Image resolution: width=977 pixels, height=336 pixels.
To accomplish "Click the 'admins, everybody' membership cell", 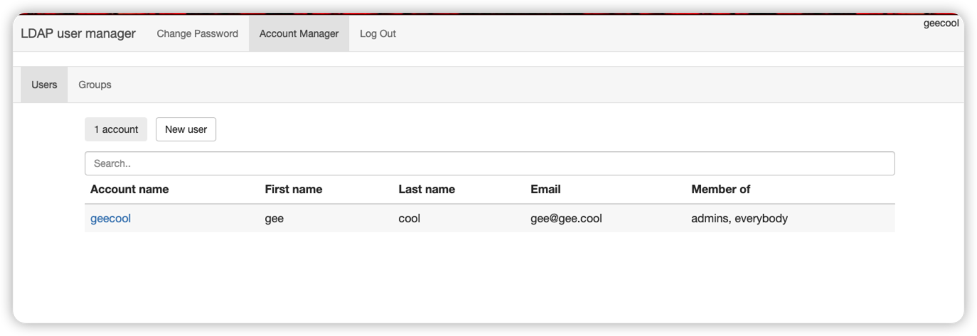I will point(739,219).
